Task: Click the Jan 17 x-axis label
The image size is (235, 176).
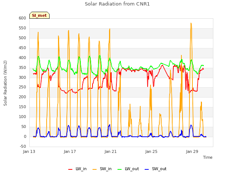Action: pyautogui.click(x=70, y=151)
